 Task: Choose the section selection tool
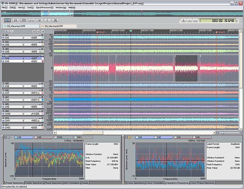(x=15, y=20)
